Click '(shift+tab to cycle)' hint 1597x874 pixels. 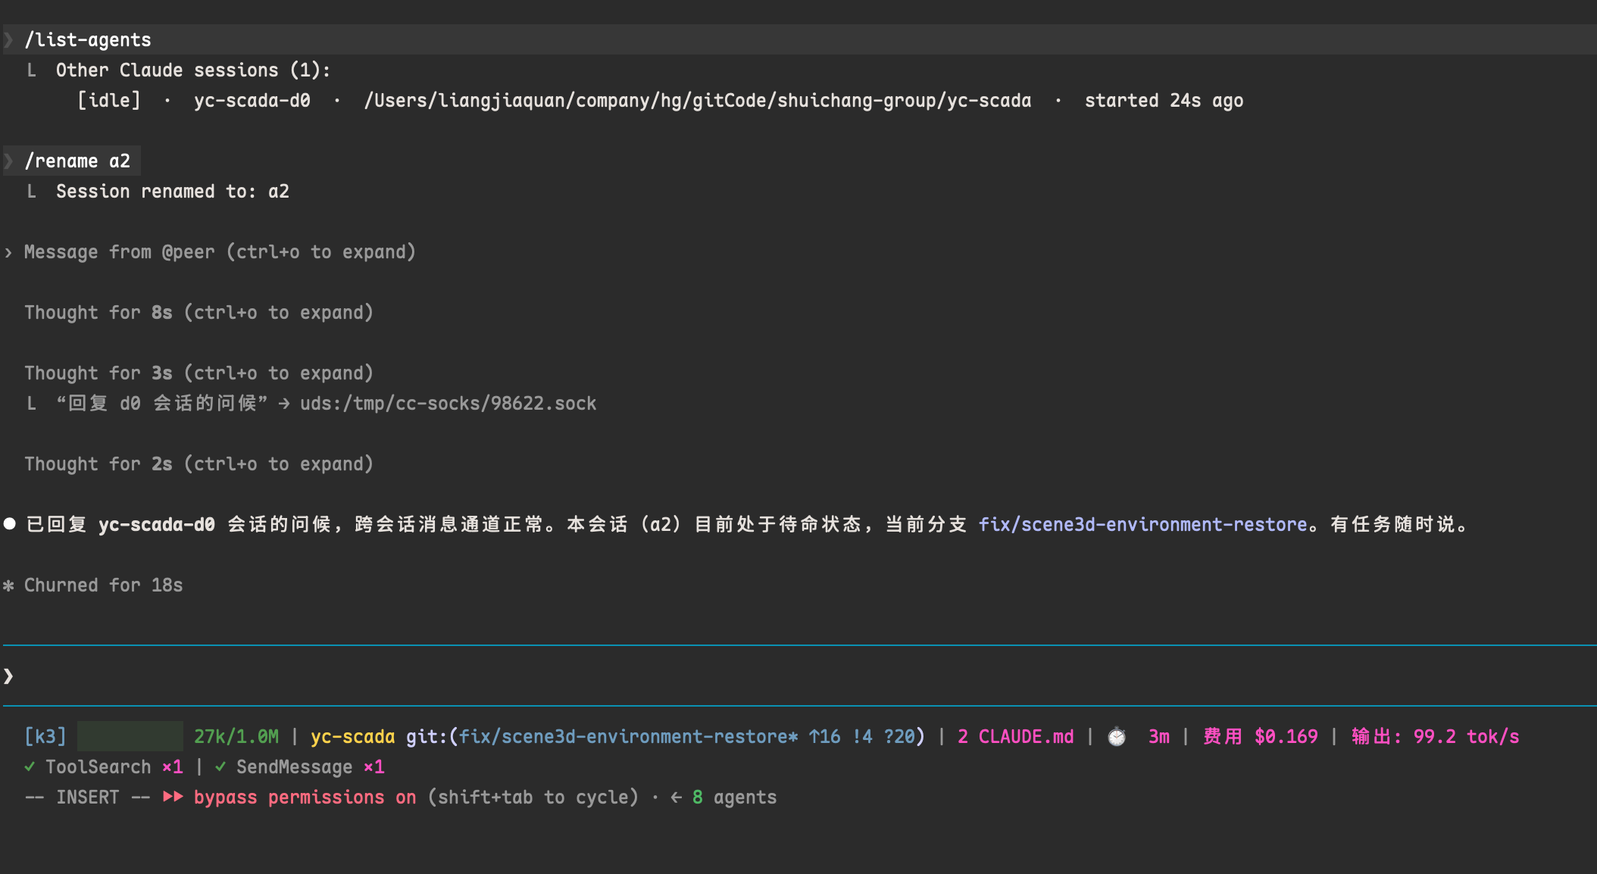(x=533, y=797)
